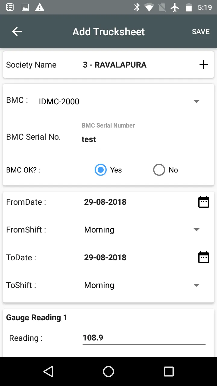Expand the FromShift Morning dropdown
217x386 pixels.
(143, 230)
